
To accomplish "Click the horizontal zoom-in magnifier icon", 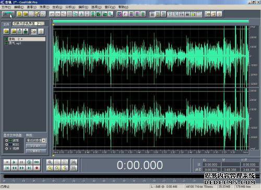I will 50,162.
